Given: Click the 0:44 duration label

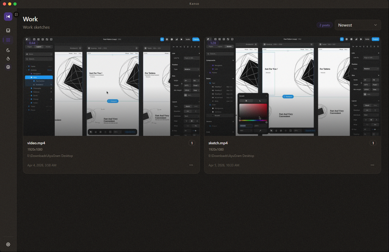Looking at the screenshot, I should 32,43.
